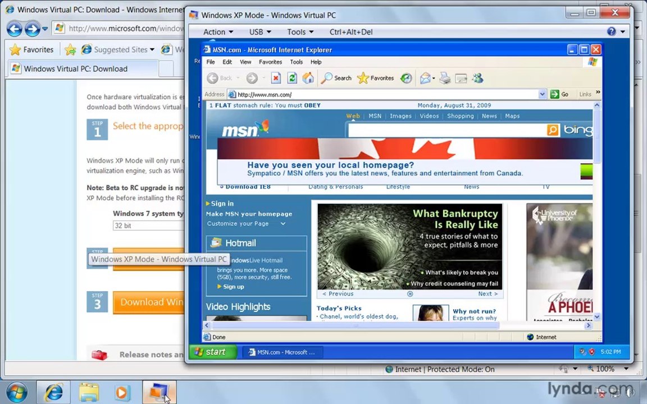Screen dimensions: 647x404
Task: Open the Favorites menu in XP Internet Explorer
Action: 271,62
